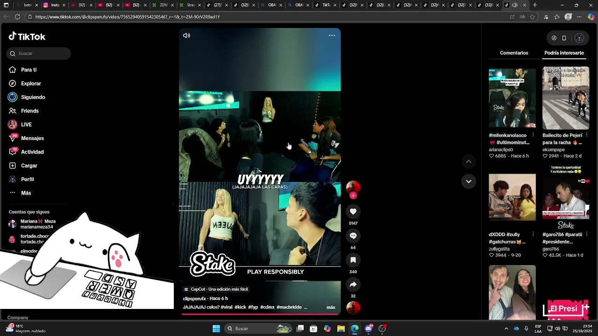Click zullygatita username

499,249
